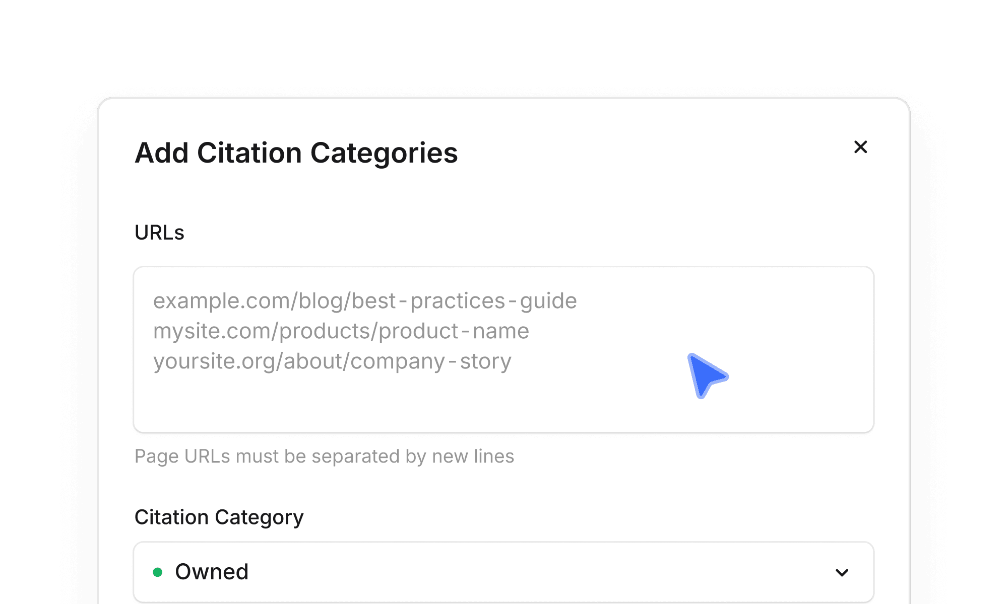The width and height of the screenshot is (1008, 604).
Task: Click the placeholder URL yoursite.org/about/company-story
Action: (333, 360)
